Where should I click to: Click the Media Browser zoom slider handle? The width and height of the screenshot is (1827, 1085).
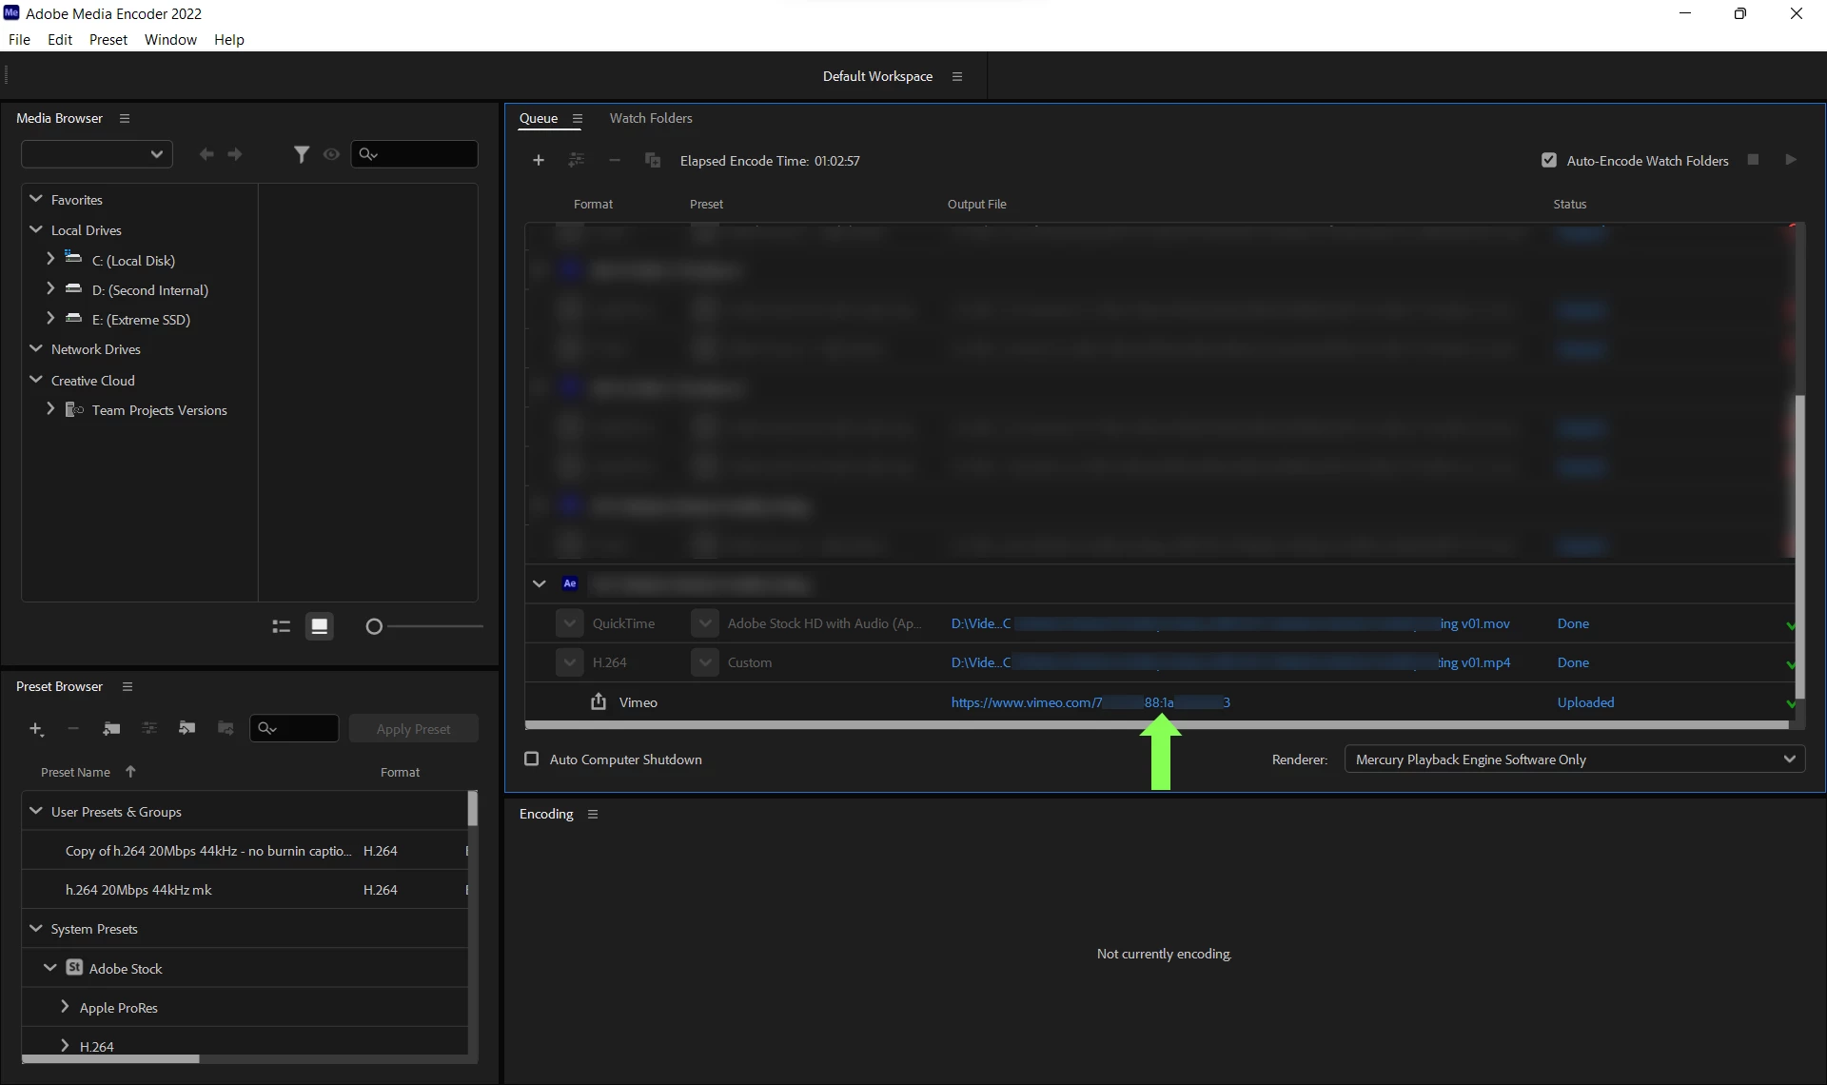pos(374,626)
